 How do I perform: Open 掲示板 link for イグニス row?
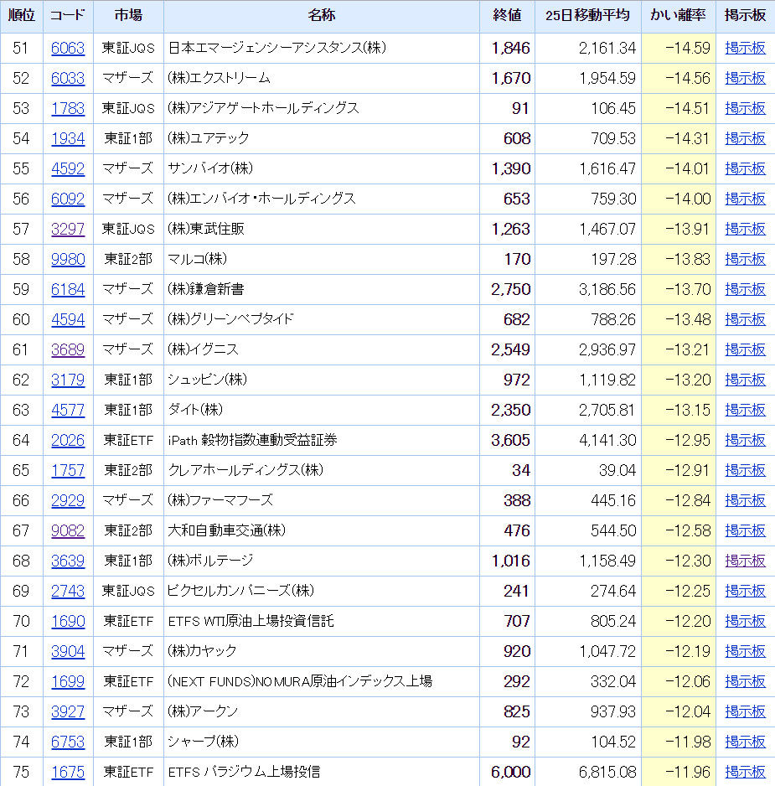pyautogui.click(x=745, y=349)
